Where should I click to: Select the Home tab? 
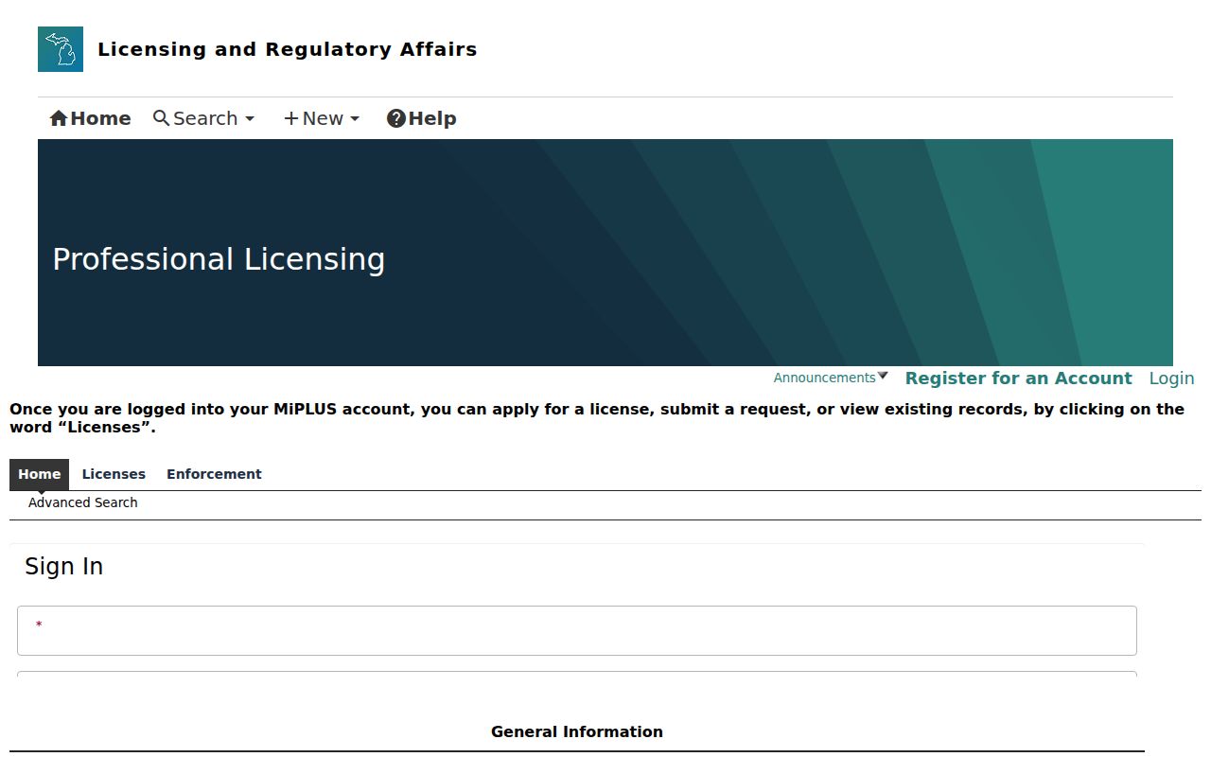(x=40, y=474)
